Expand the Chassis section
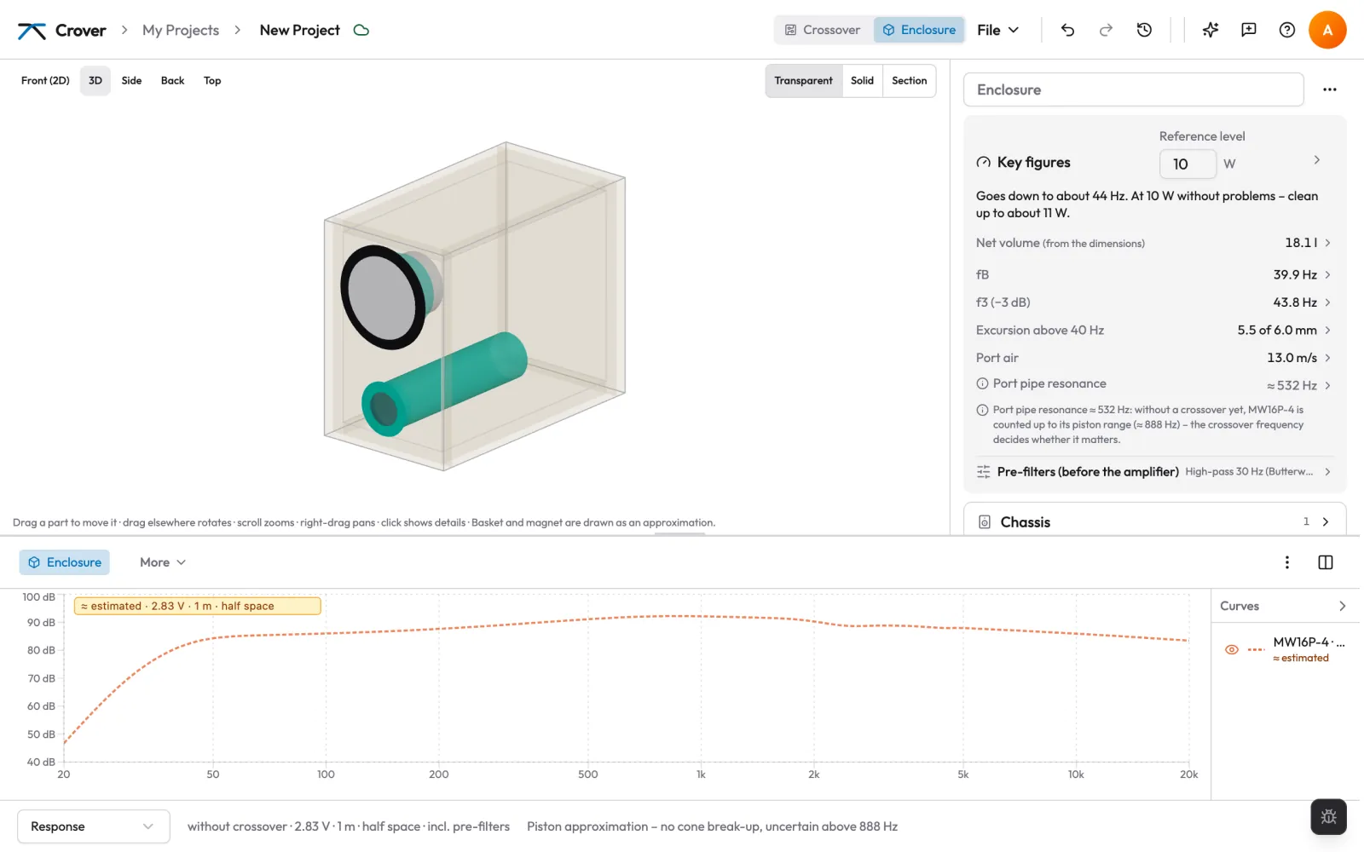Viewport: 1364px width, 852px height. click(1155, 521)
